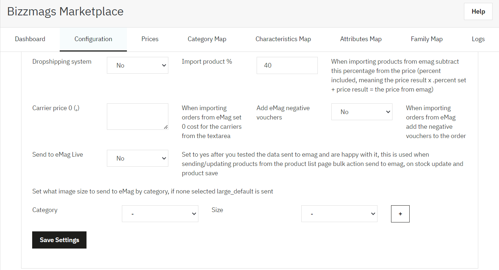Open the Send to eMag Live dropdown
Screen dimensions: 499x270
(x=138, y=158)
